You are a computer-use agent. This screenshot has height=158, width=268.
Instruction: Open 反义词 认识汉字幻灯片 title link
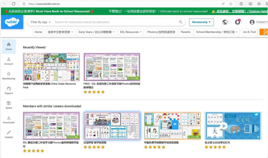click(x=217, y=143)
